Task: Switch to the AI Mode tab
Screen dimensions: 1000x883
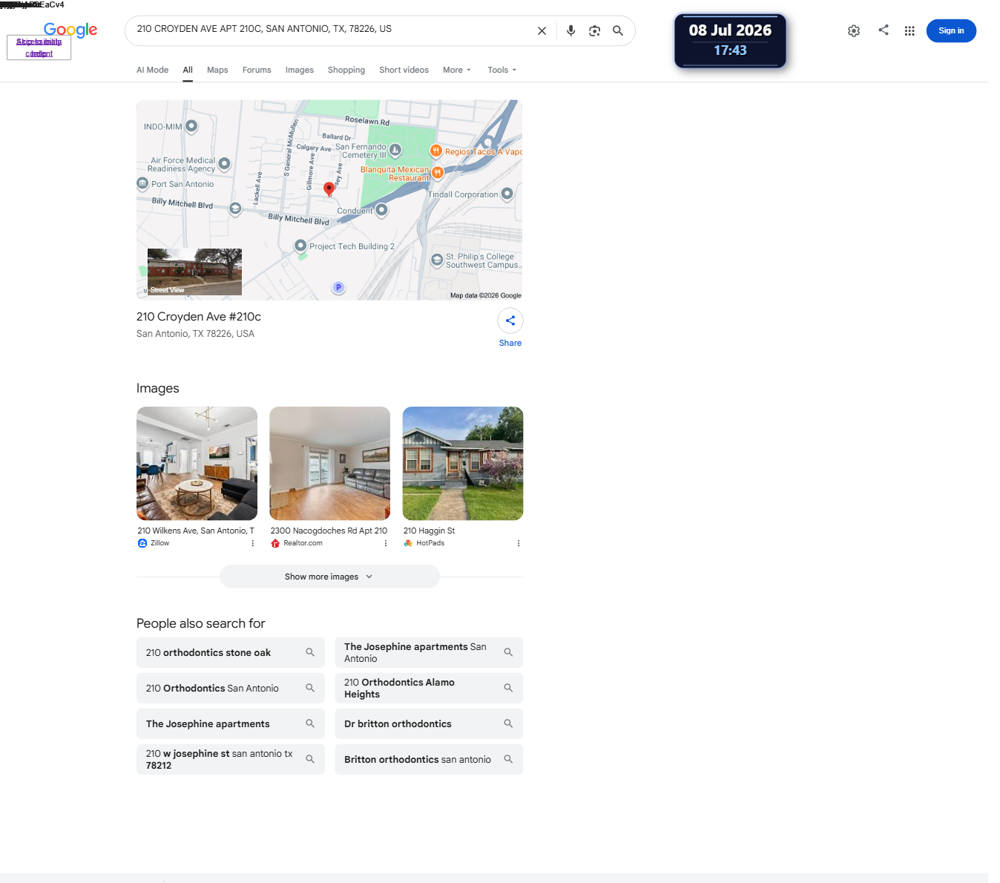Action: coord(153,70)
